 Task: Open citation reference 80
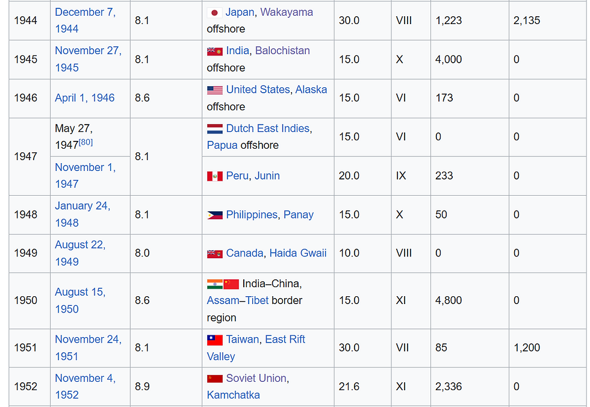pyautogui.click(x=85, y=142)
